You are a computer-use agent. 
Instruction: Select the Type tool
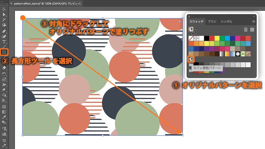pyautogui.click(x=4, y=42)
